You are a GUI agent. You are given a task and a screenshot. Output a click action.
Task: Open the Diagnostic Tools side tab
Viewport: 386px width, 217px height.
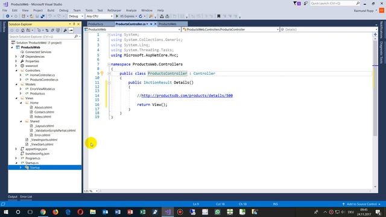381,52
